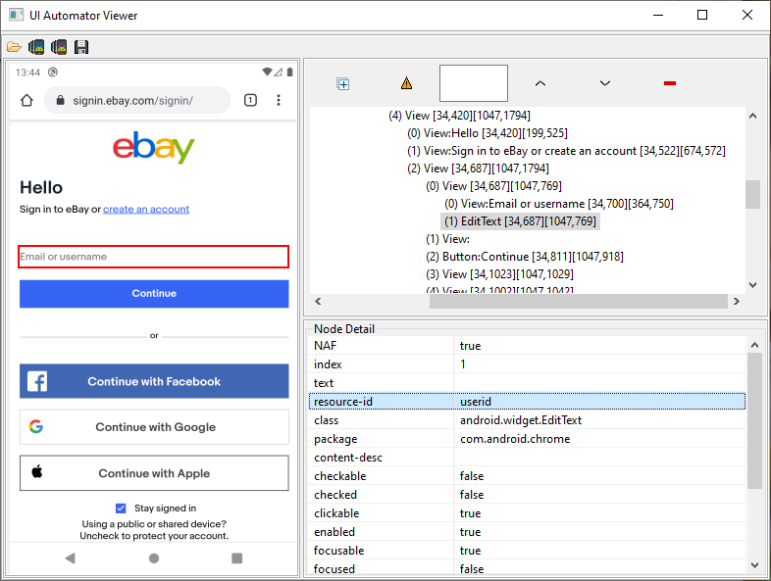771x581 pixels.
Task: Click the previous search result up arrow
Action: pyautogui.click(x=540, y=83)
